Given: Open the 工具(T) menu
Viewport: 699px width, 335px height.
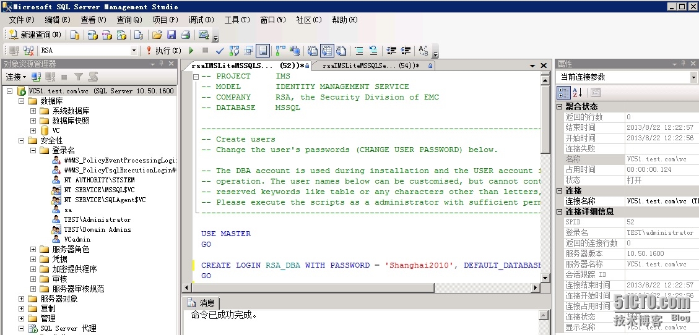Looking at the screenshot, I should [x=237, y=20].
